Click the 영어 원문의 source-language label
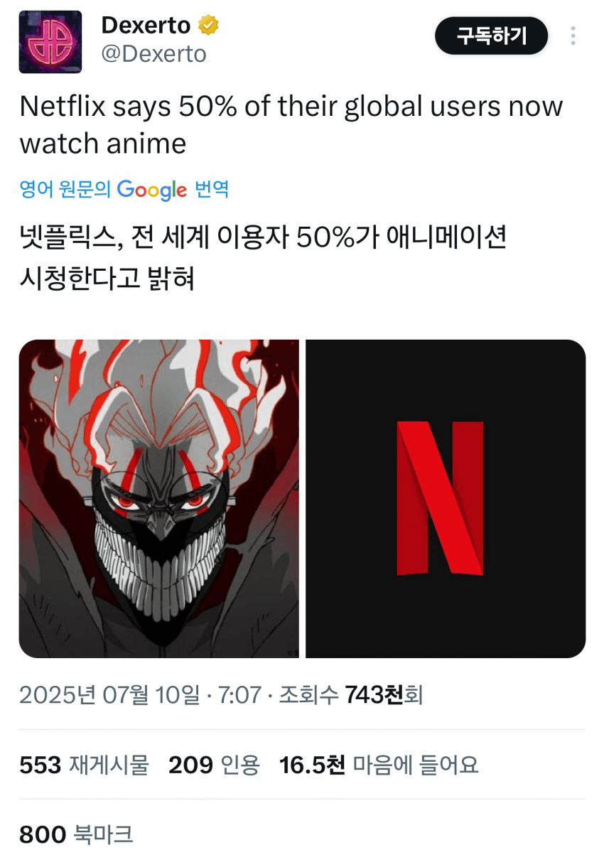 tap(65, 189)
